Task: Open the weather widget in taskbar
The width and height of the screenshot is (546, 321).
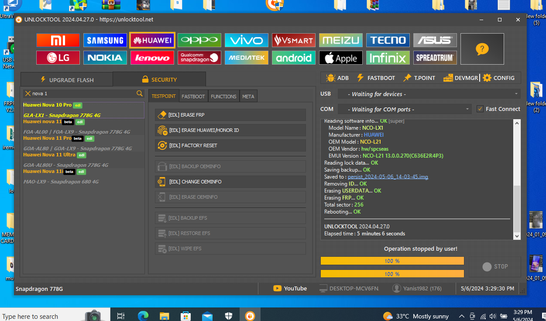Action: pos(416,316)
